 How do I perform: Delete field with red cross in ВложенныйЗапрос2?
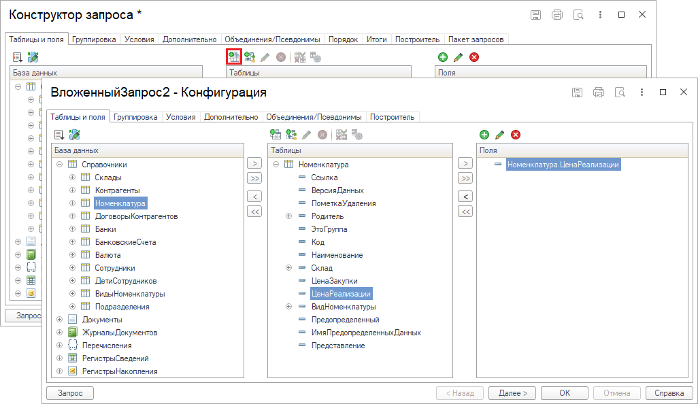coord(516,135)
